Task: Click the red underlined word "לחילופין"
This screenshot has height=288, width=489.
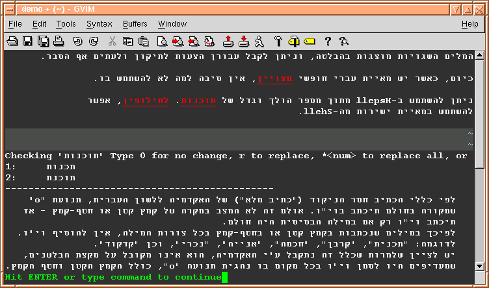Action: tap(146, 101)
